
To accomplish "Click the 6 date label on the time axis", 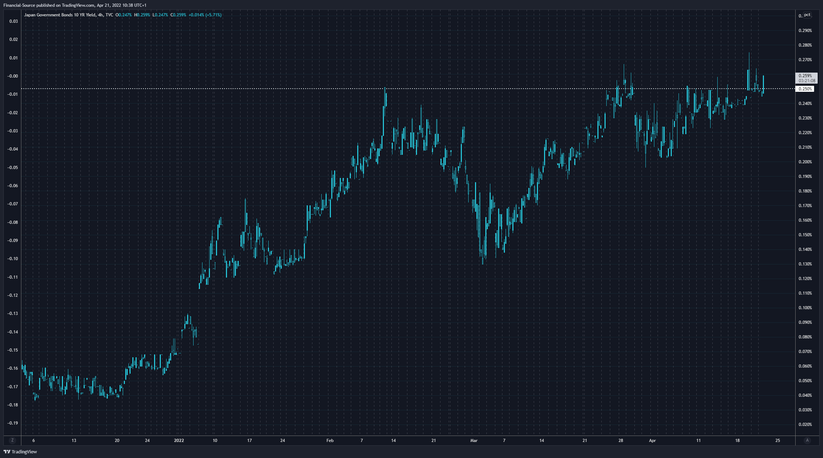I will click(33, 441).
